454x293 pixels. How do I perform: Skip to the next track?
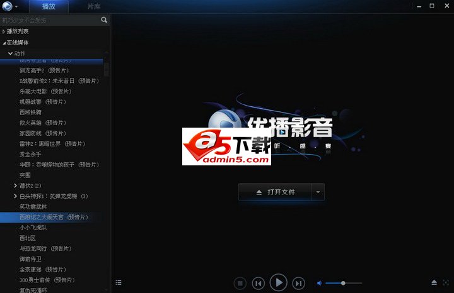pyautogui.click(x=298, y=283)
